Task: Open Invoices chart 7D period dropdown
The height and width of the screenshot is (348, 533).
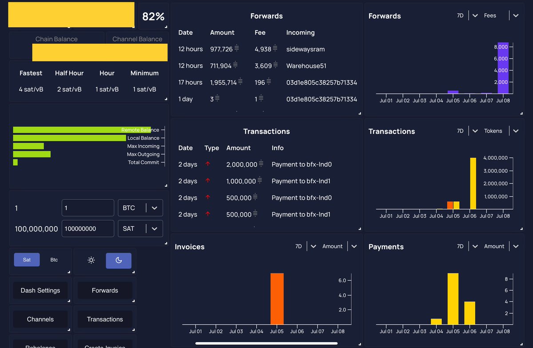Action: tap(306, 246)
